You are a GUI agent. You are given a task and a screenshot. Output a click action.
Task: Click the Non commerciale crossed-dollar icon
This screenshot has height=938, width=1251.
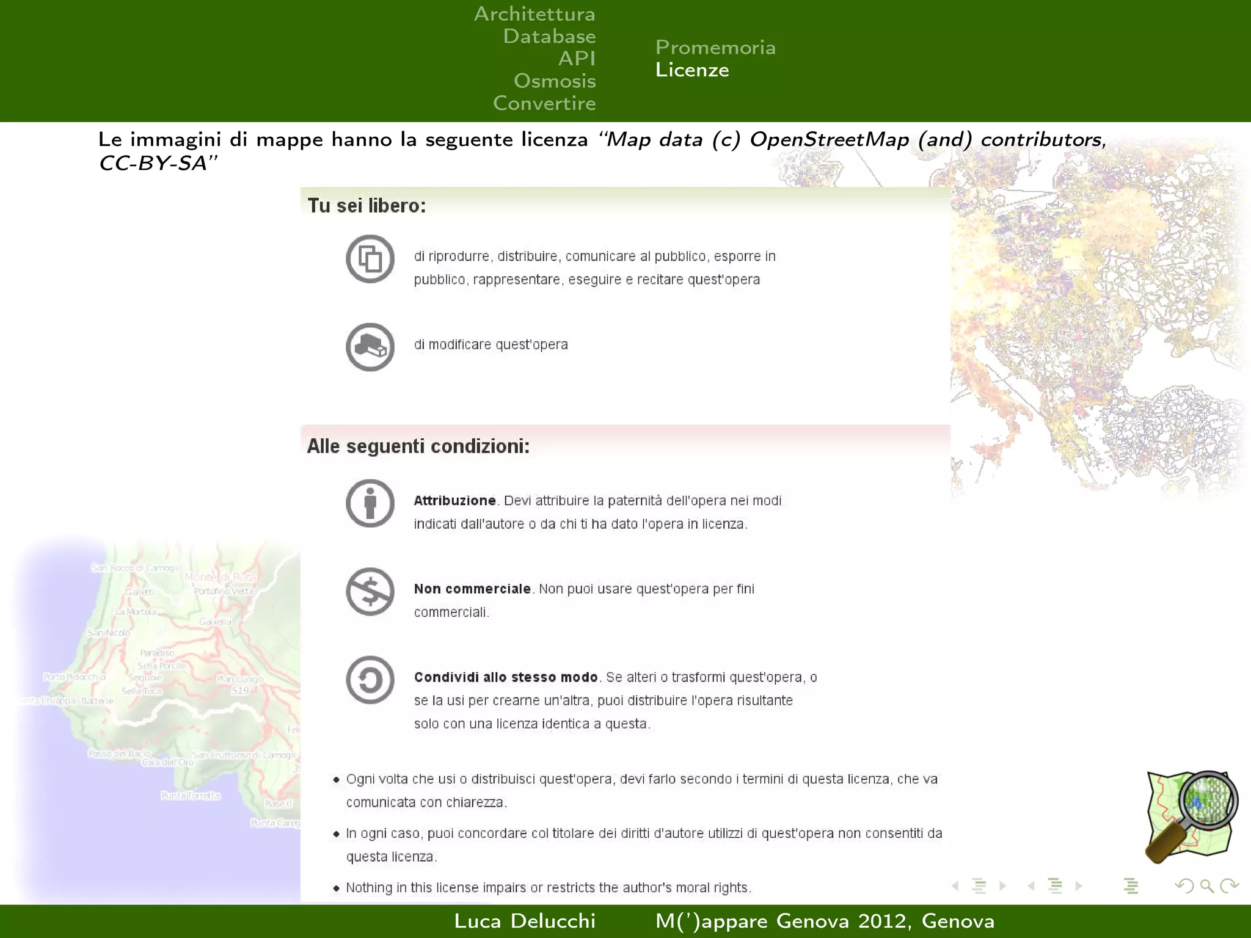[x=370, y=592]
